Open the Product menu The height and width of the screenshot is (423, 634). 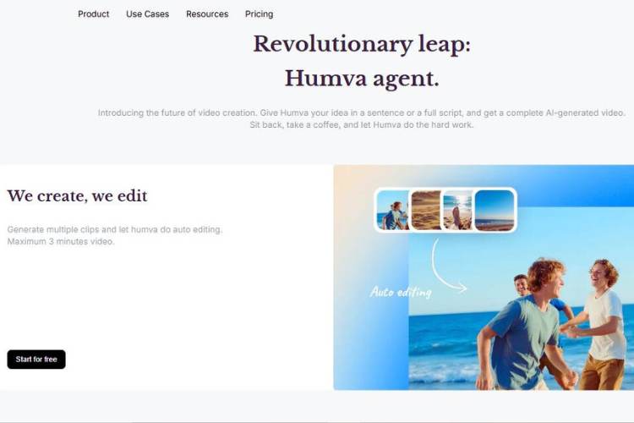click(x=93, y=14)
